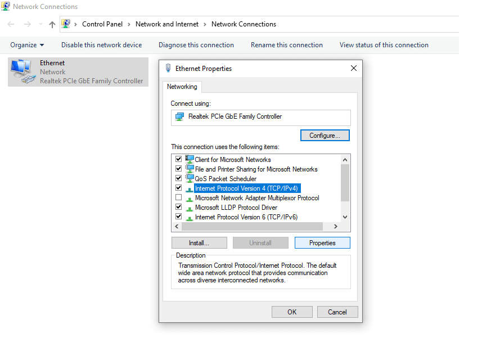Screen dimensions: 491x351
Task: Go up one level with up arrow
Action: click(x=52, y=24)
